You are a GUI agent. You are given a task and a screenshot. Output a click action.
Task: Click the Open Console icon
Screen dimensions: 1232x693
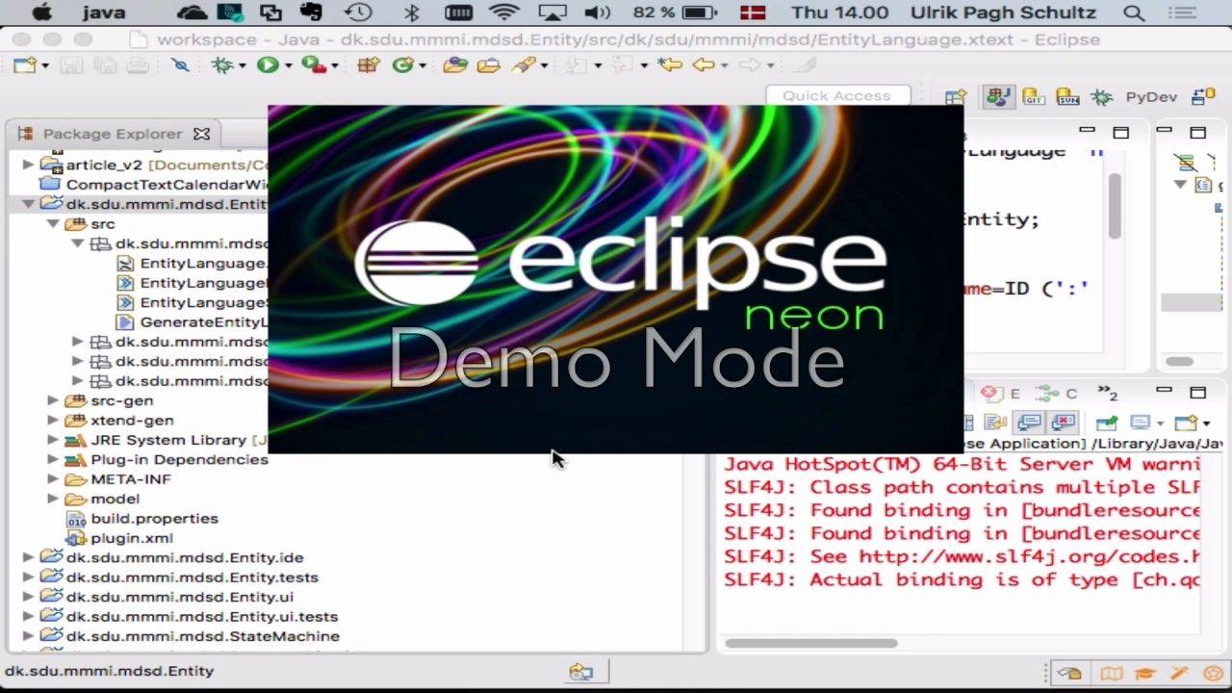1186,423
